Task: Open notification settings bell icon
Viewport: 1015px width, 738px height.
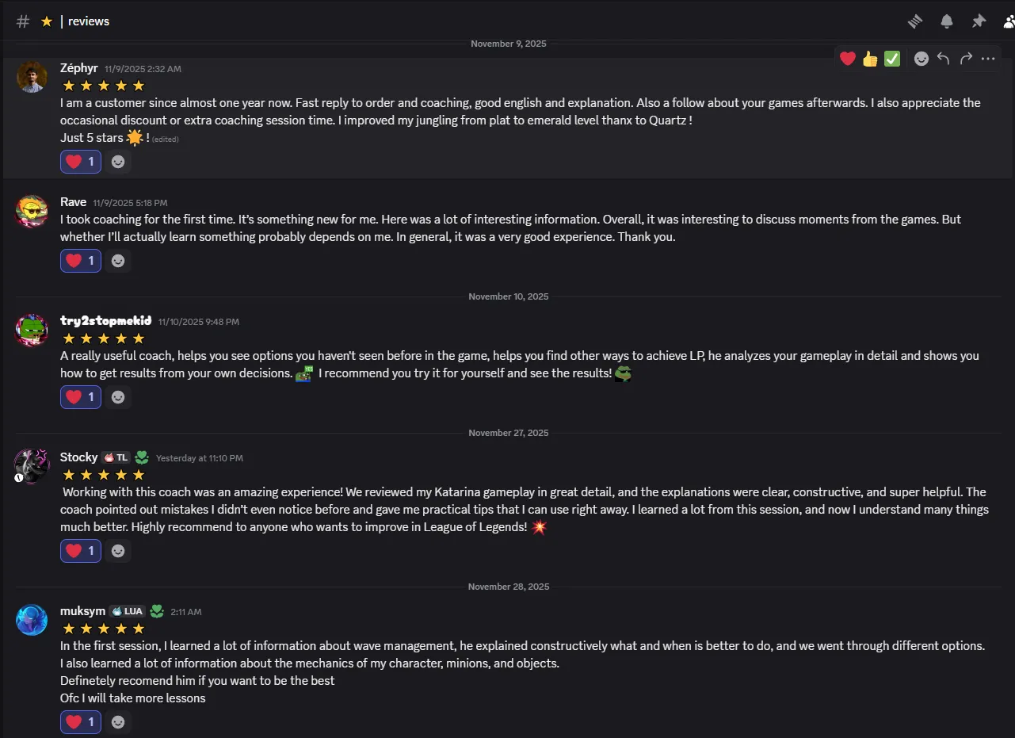Action: 947,21
